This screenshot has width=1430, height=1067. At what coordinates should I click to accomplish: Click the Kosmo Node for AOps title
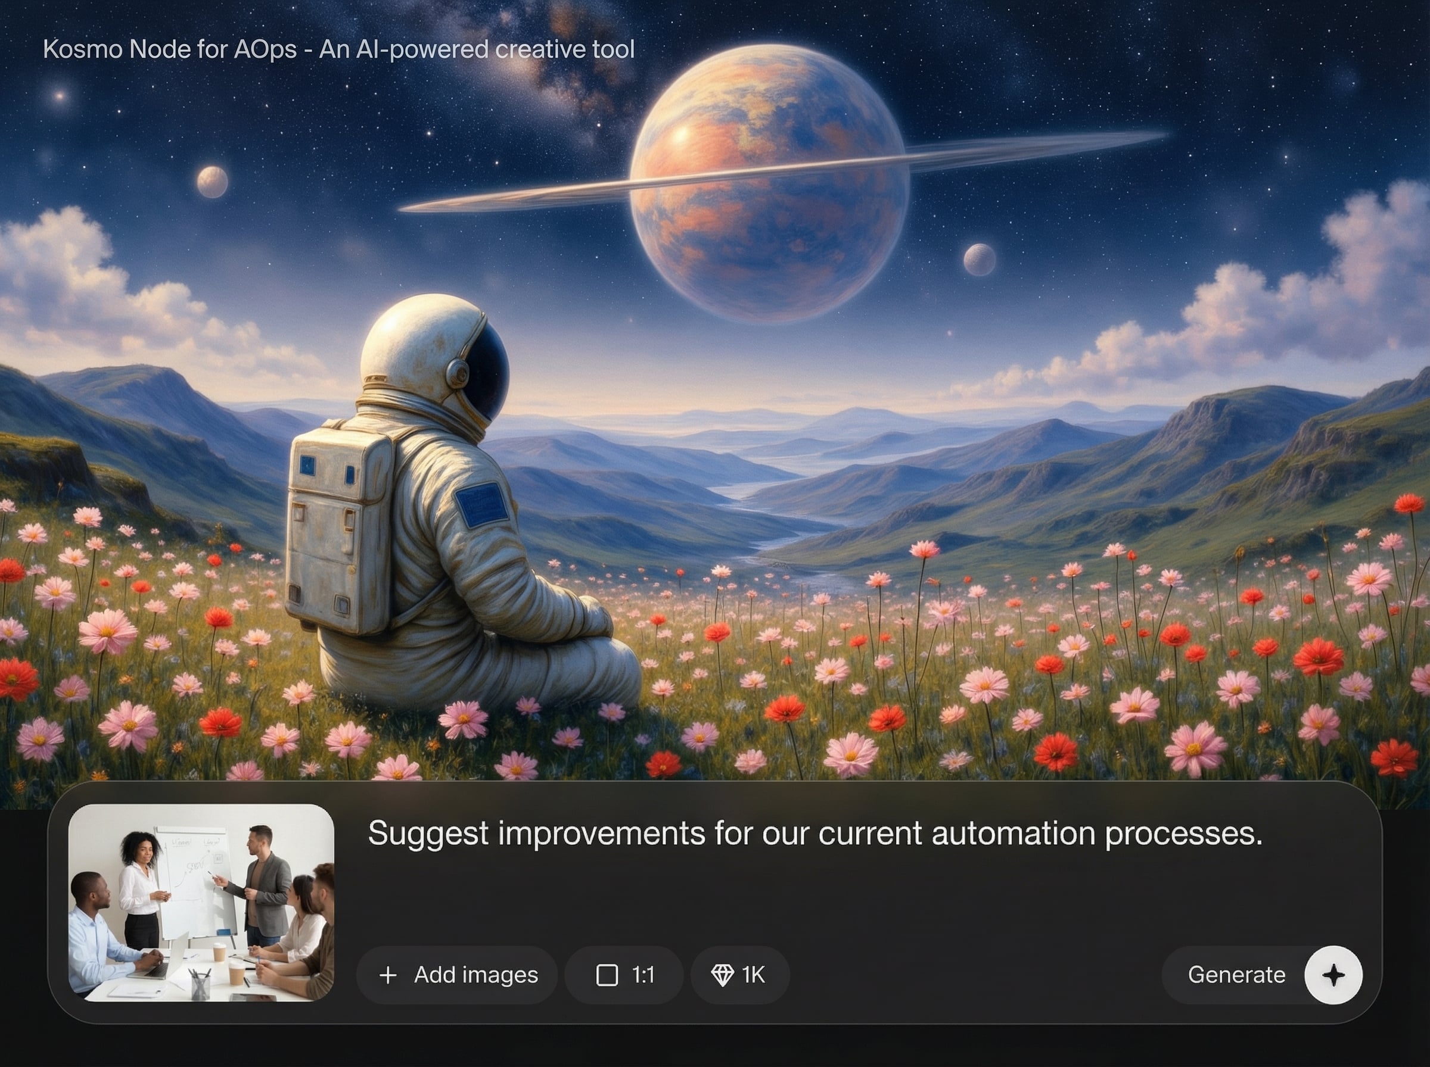pos(338,49)
